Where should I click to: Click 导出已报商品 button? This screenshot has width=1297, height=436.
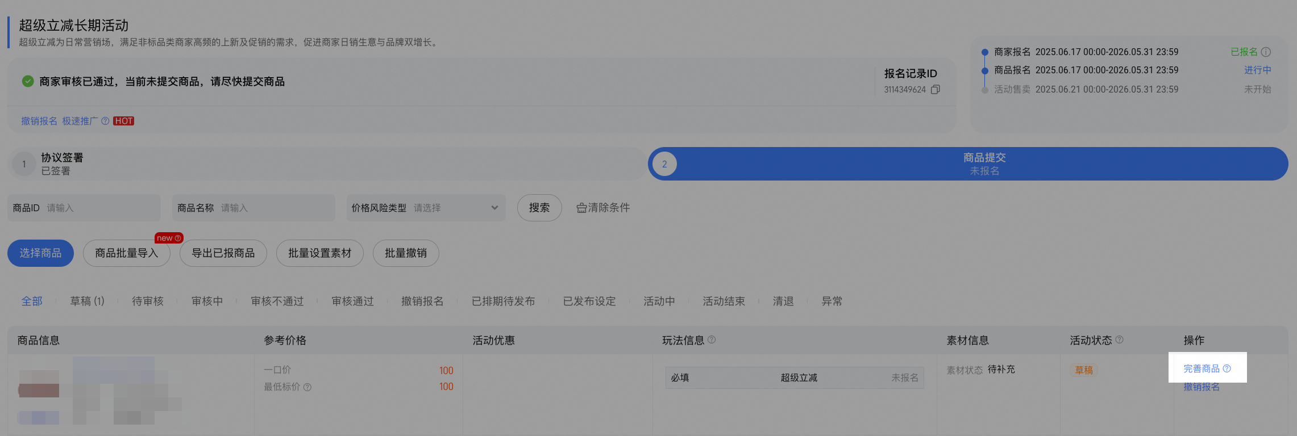tap(223, 253)
